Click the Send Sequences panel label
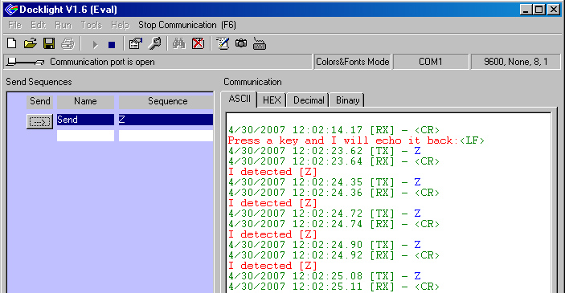The height and width of the screenshot is (293, 565). (x=39, y=82)
